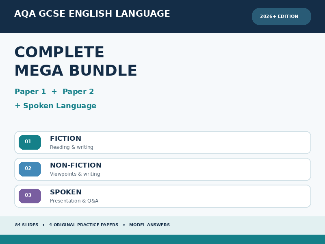This screenshot has width=325, height=244.
Task: Select the 03 purple number badge
Action: pos(30,196)
